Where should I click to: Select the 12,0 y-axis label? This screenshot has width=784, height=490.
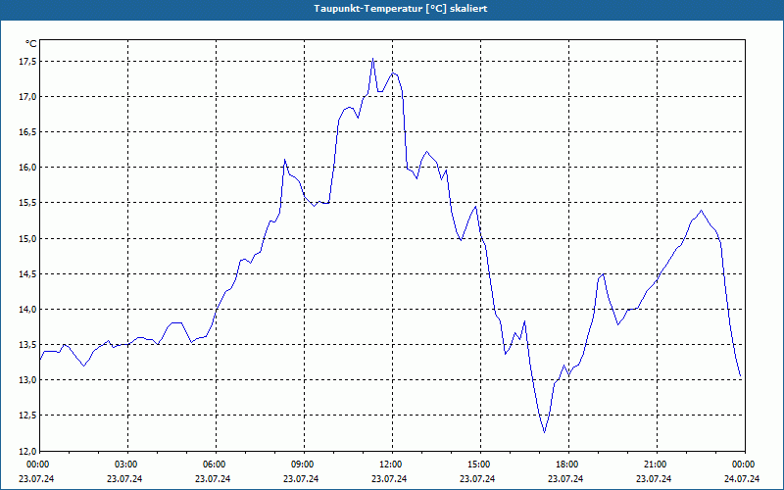click(27, 451)
